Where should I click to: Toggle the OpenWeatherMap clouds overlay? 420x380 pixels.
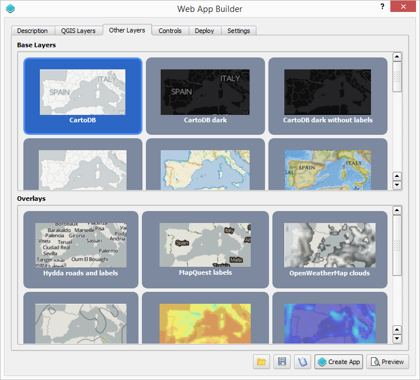coord(329,249)
